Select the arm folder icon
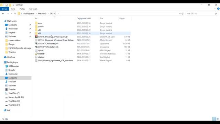This screenshot has height=124, width=220. point(36,23)
